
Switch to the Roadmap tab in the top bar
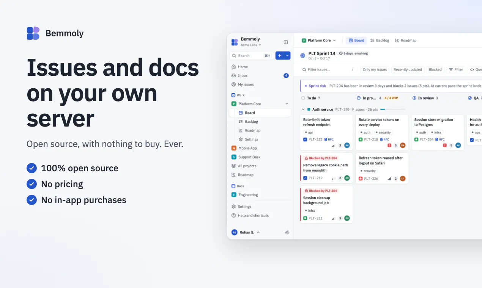406,41
